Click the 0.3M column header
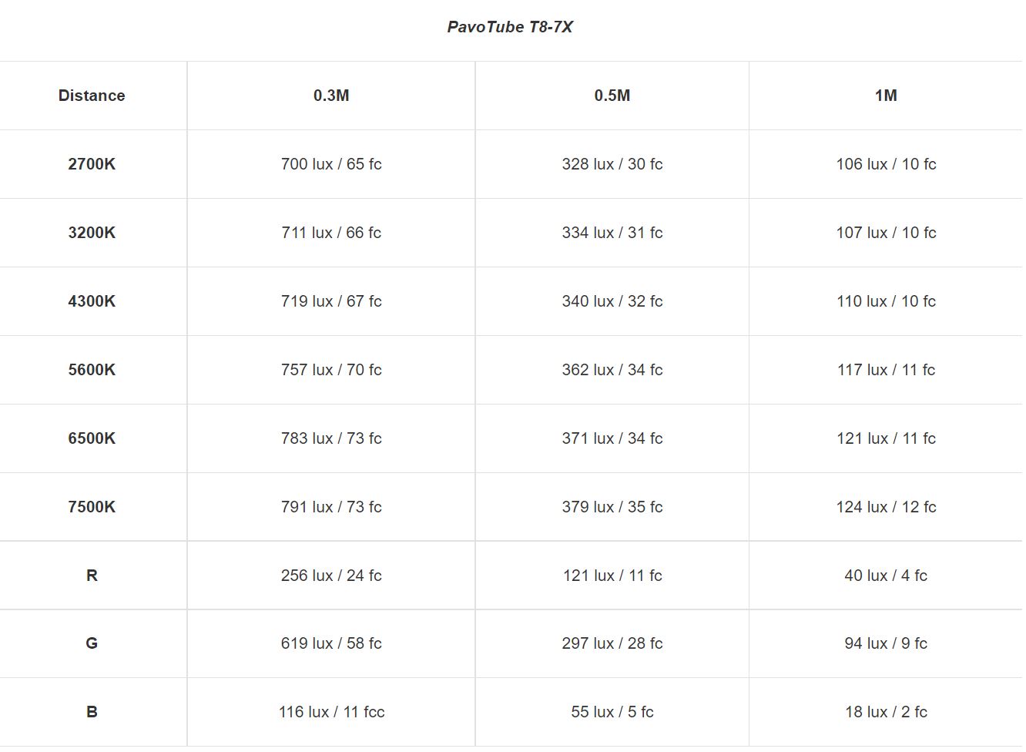Viewport: 1026px width, 752px height. tap(331, 96)
